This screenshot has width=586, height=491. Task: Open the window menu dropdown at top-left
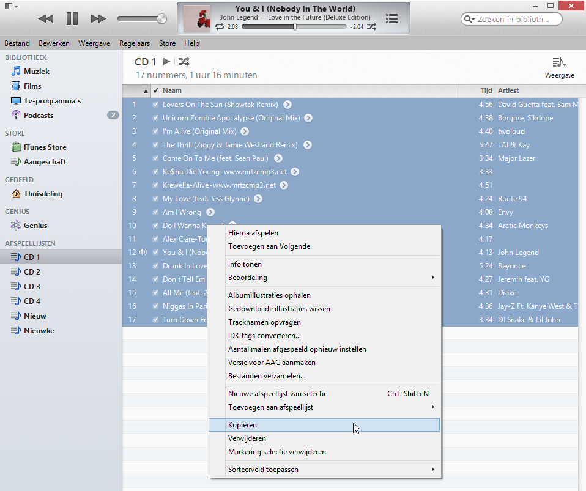pyautogui.click(x=11, y=6)
